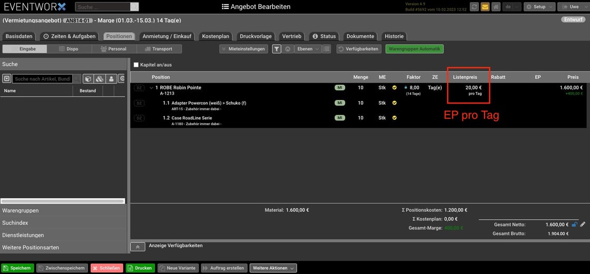Screen dimensions: 590x274
Task: Click the lock icon beside Gesamt Netto
Action: pos(574,225)
